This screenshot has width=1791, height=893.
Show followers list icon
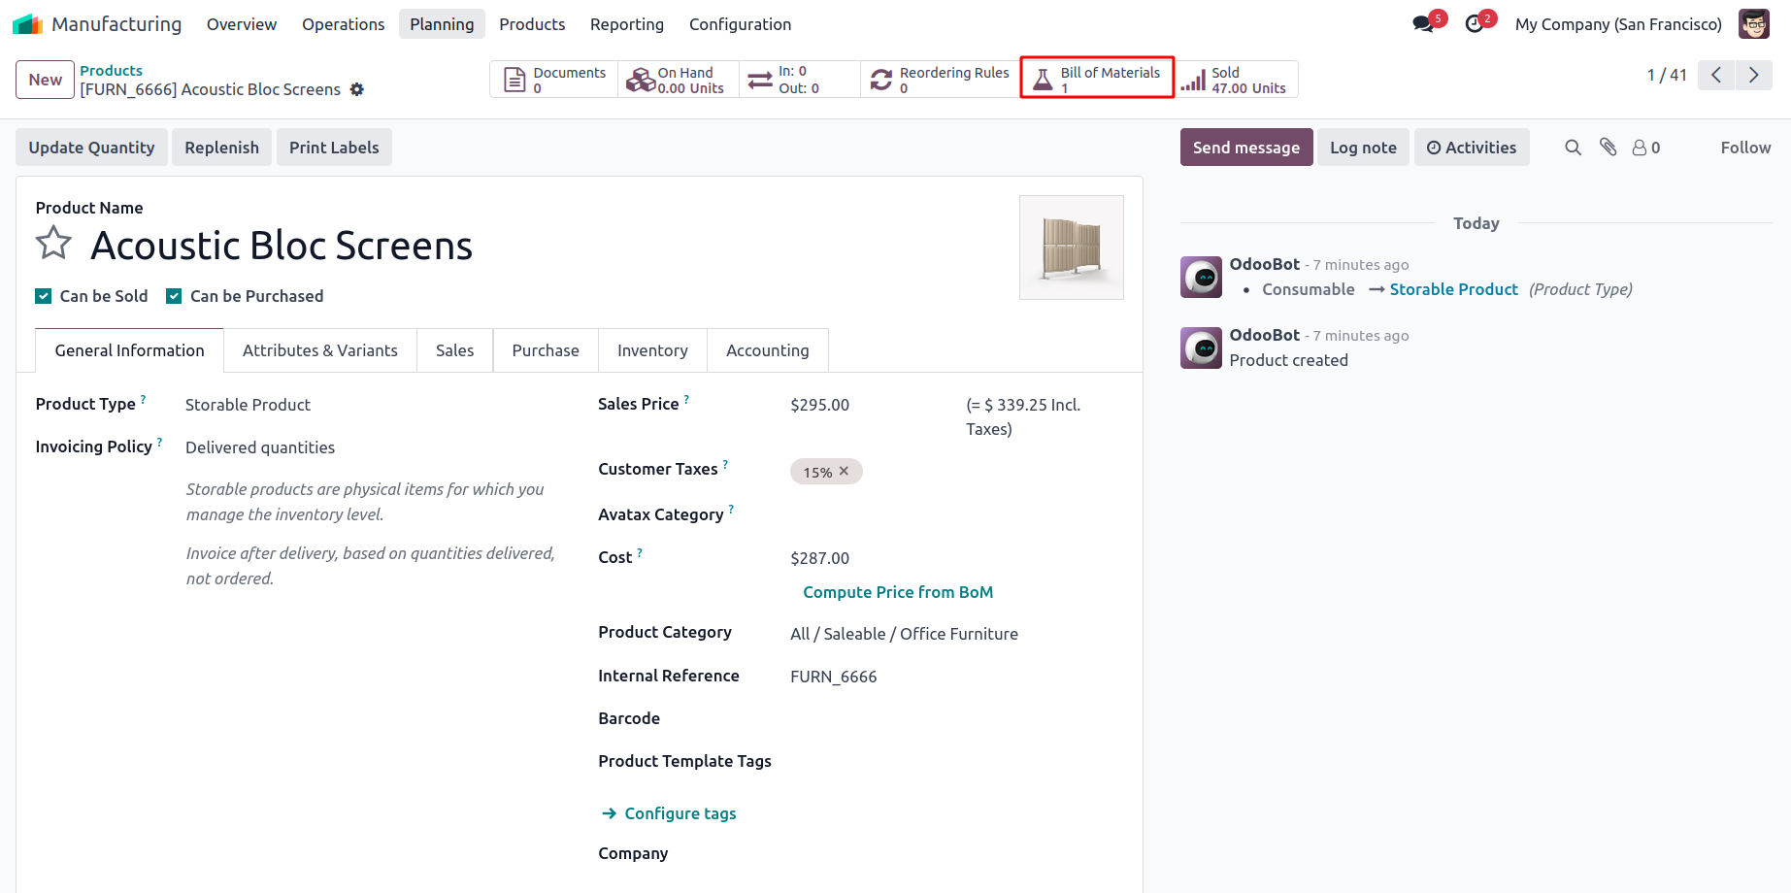tap(1645, 148)
